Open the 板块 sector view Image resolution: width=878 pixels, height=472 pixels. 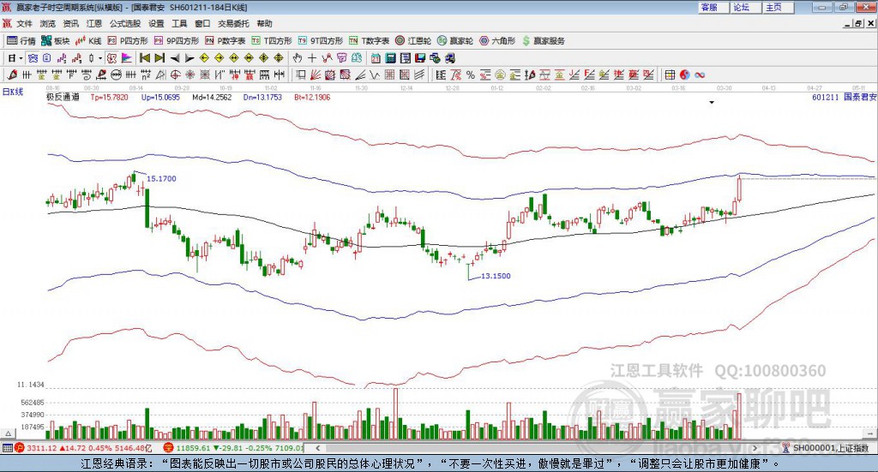pos(56,41)
